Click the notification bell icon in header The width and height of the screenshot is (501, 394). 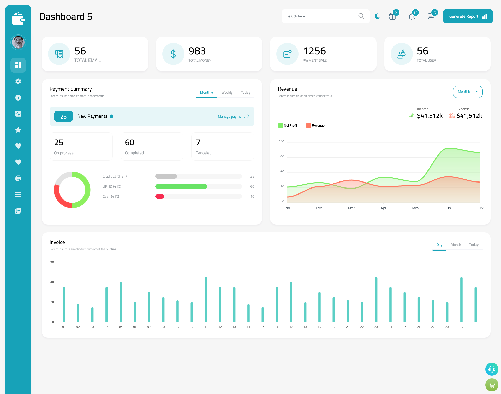tap(411, 16)
